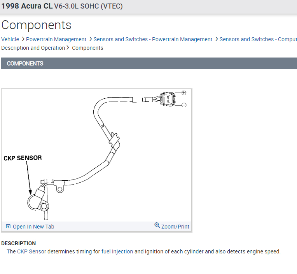Open the diagram via Open In New Tab link

(x=33, y=227)
